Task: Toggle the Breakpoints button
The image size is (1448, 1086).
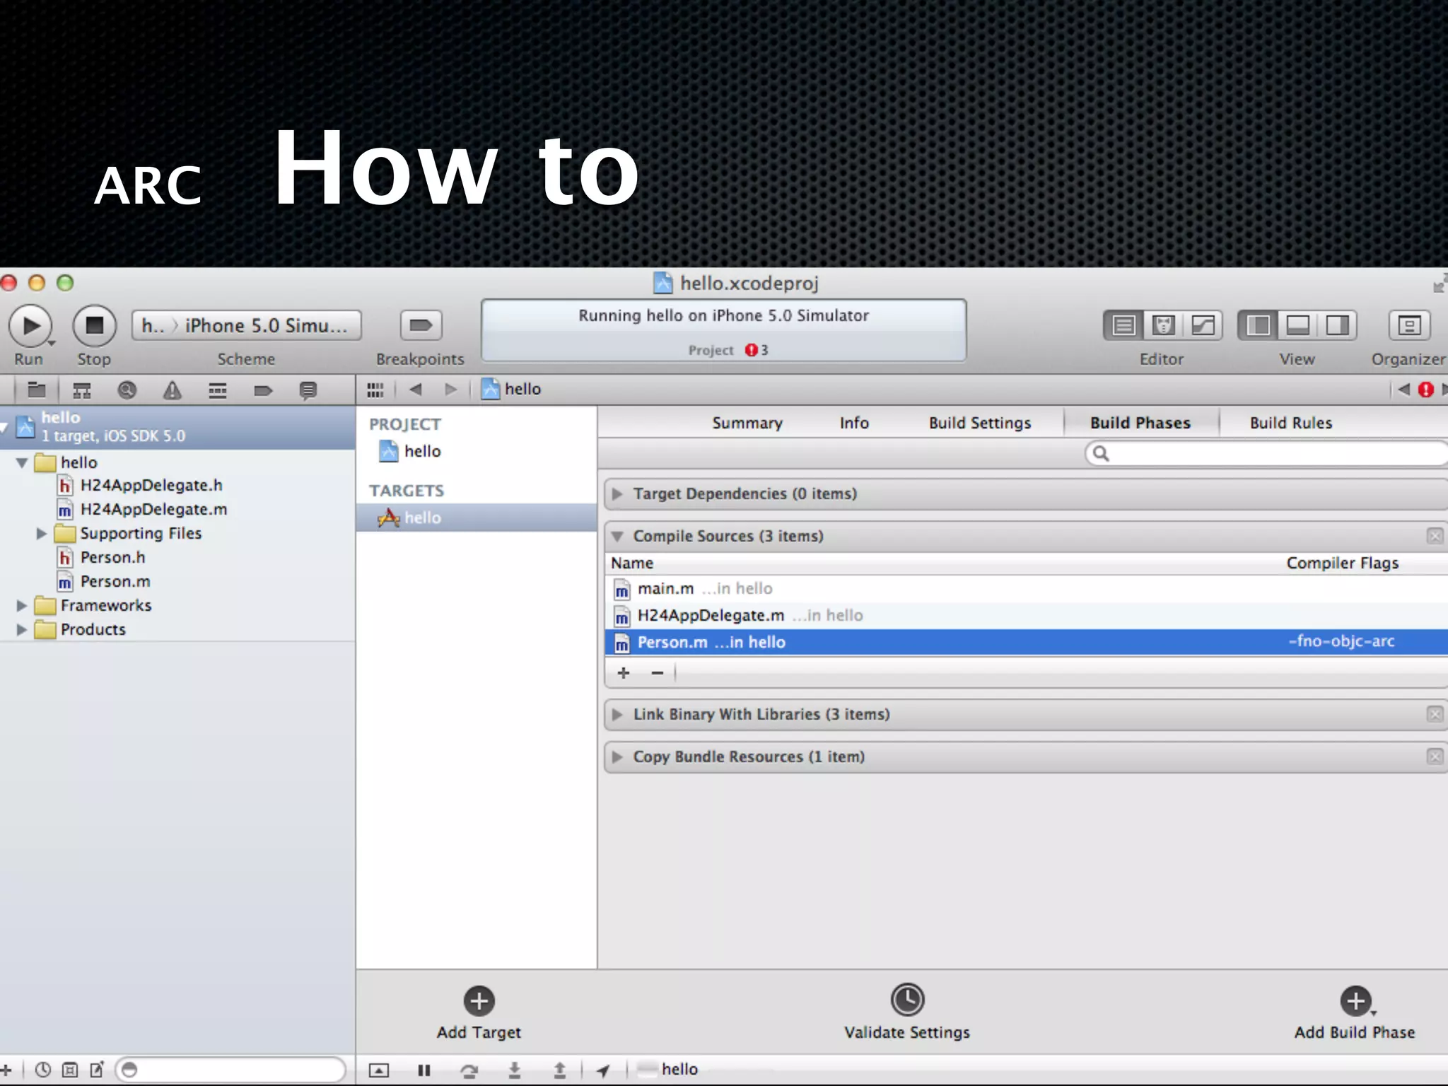Action: (x=421, y=326)
